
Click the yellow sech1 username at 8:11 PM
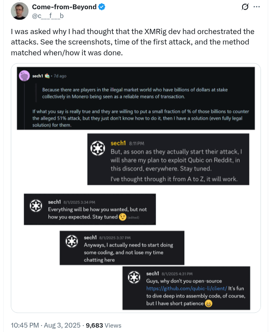pos(118,142)
